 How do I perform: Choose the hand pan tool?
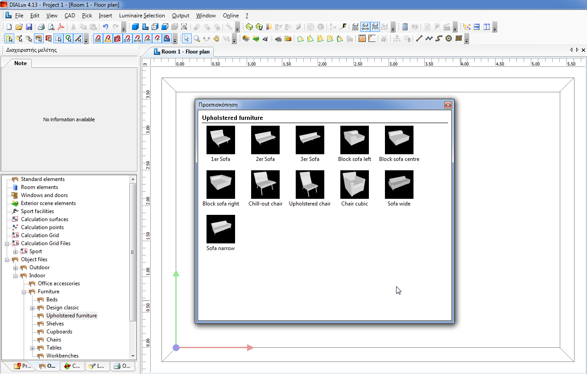216,39
